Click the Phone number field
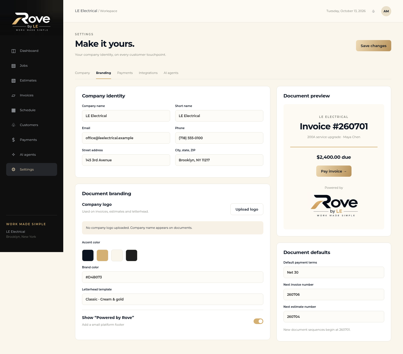The width and height of the screenshot is (403, 354). tap(219, 138)
